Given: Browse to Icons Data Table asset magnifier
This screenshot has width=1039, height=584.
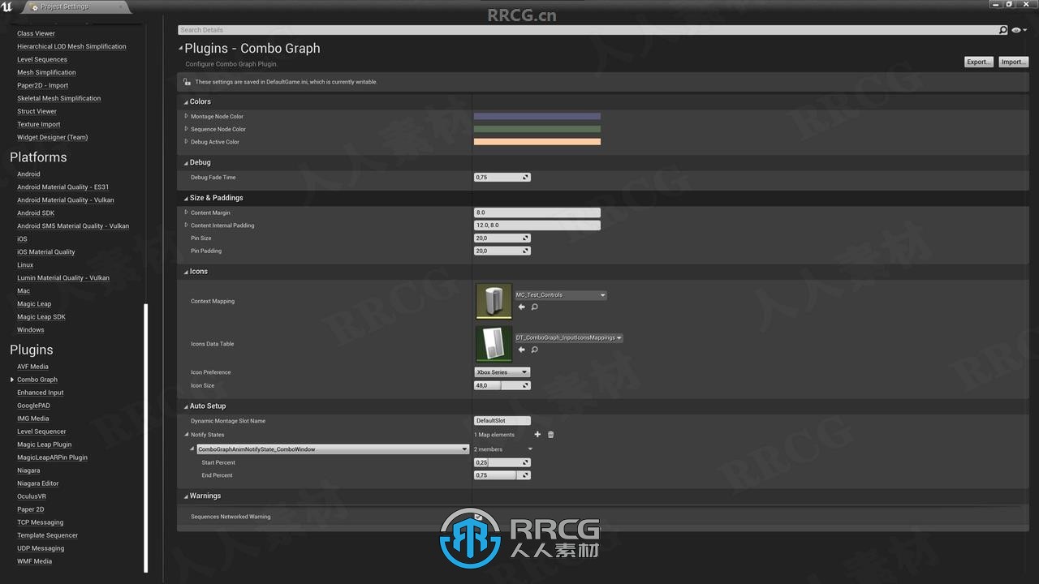Looking at the screenshot, I should (x=534, y=350).
